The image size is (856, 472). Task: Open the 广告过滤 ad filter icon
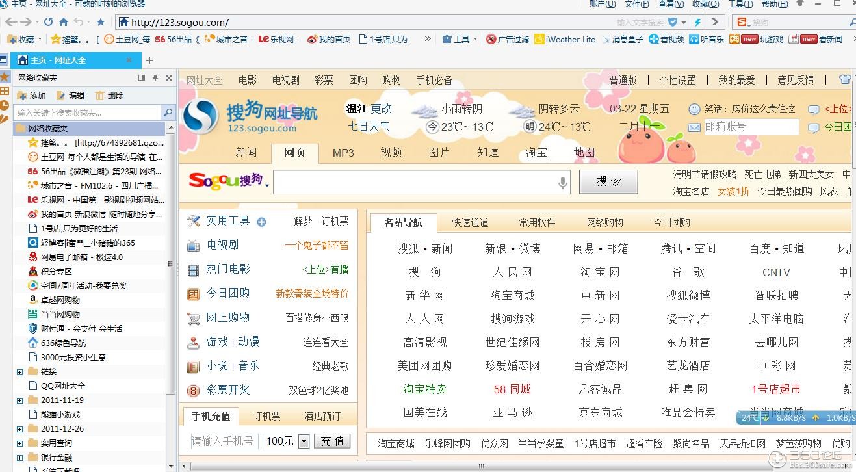pos(491,39)
